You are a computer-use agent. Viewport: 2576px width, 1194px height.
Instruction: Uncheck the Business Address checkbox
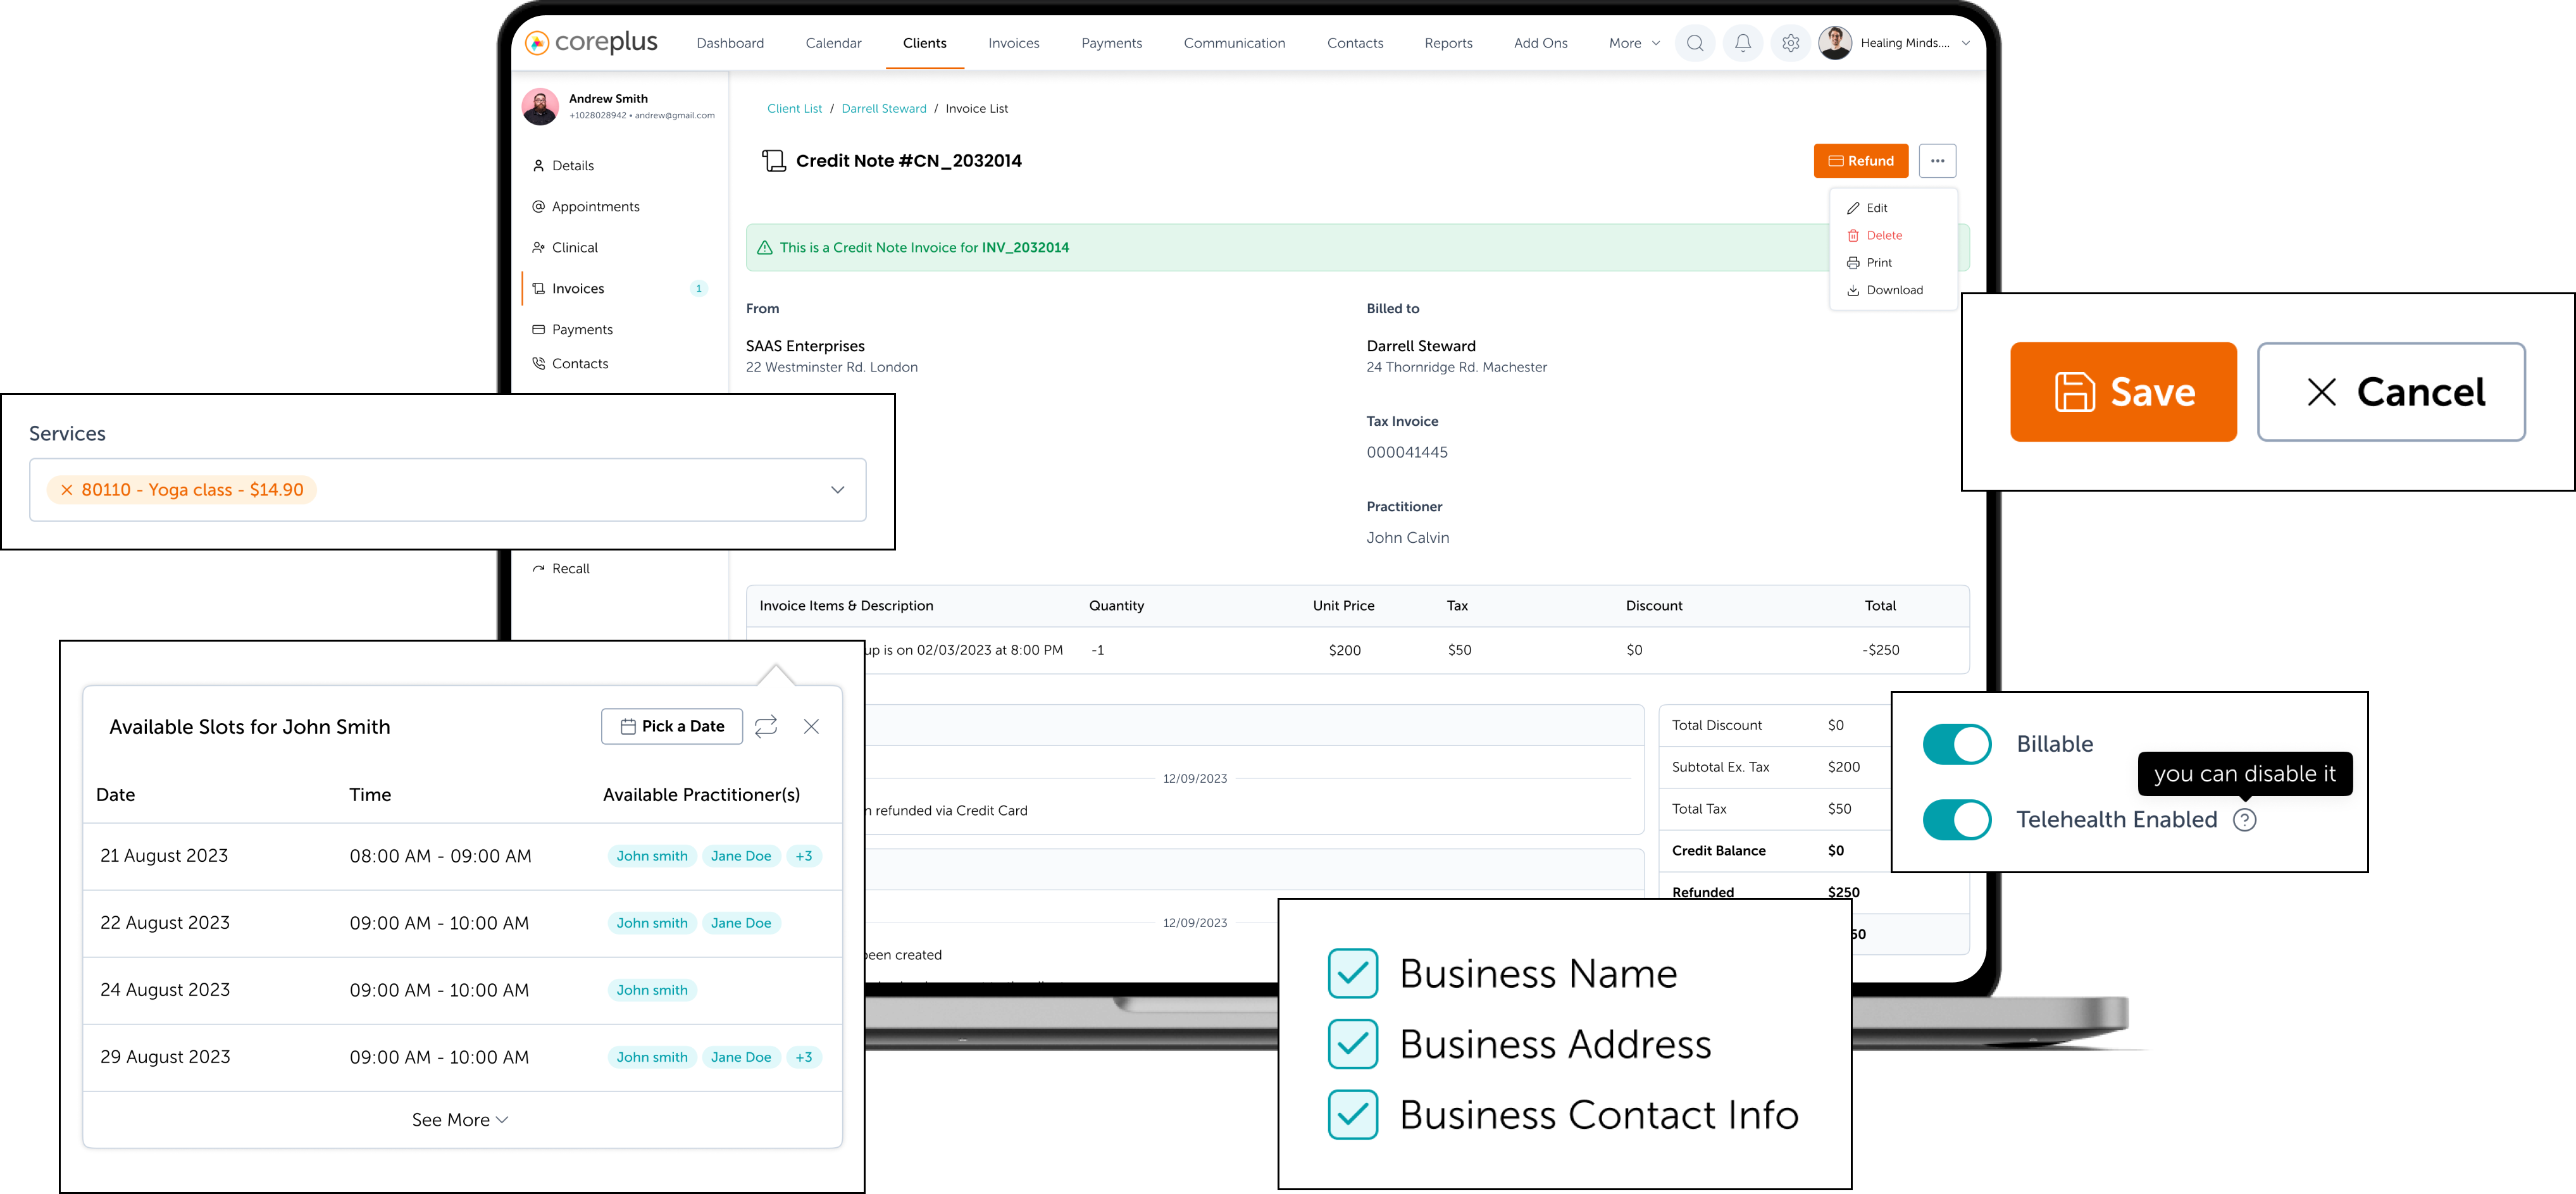[1353, 1044]
